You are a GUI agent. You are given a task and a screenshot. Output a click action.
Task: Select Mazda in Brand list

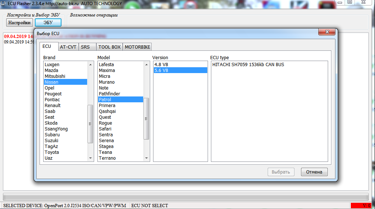(x=65, y=71)
